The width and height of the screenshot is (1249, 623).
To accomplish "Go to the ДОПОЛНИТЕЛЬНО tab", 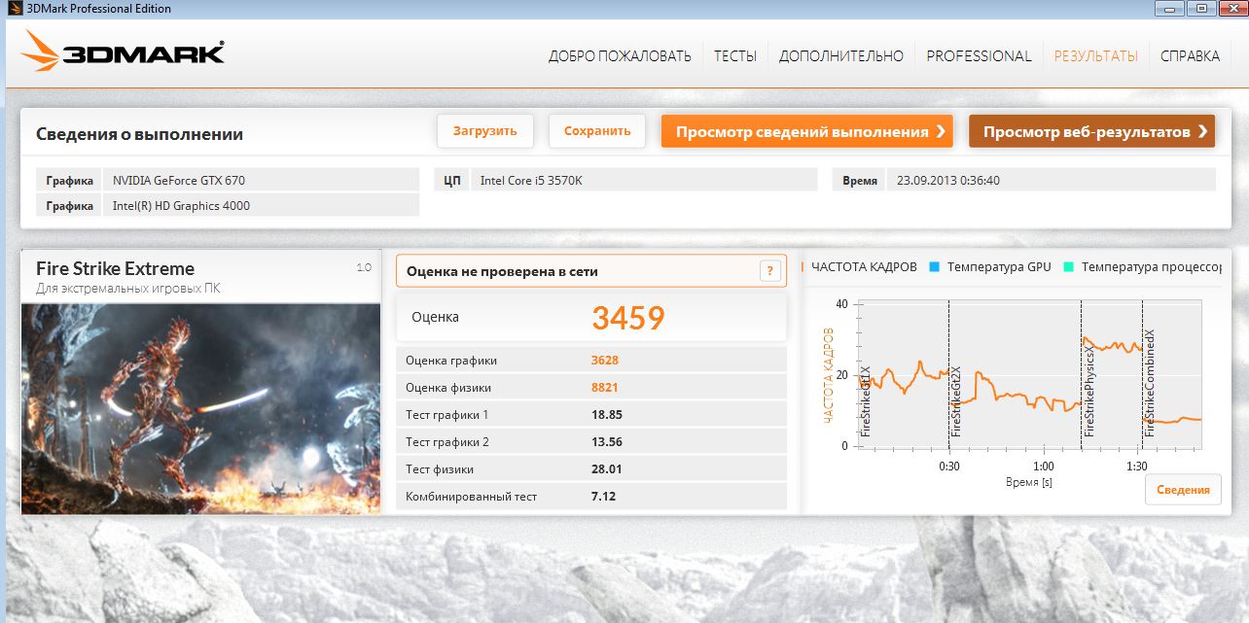I will [x=840, y=56].
